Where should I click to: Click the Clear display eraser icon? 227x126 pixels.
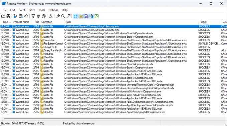pyautogui.click(x=26, y=16)
